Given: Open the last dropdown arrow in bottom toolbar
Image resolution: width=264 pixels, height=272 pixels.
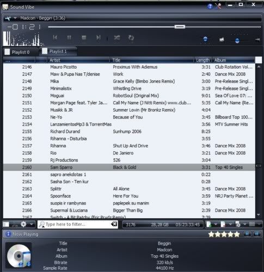Looking at the screenshot, I should [259, 224].
